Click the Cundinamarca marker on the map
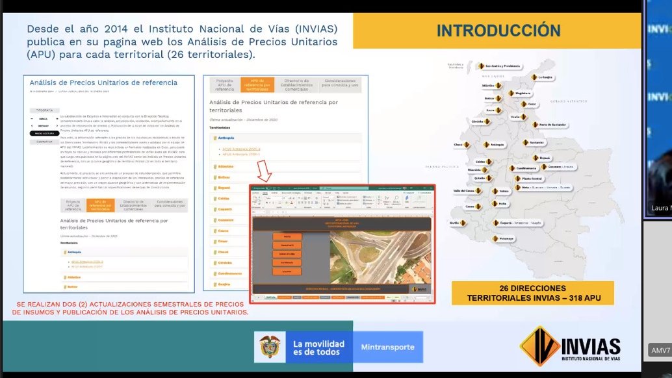This screenshot has width=672, height=378. point(511,168)
